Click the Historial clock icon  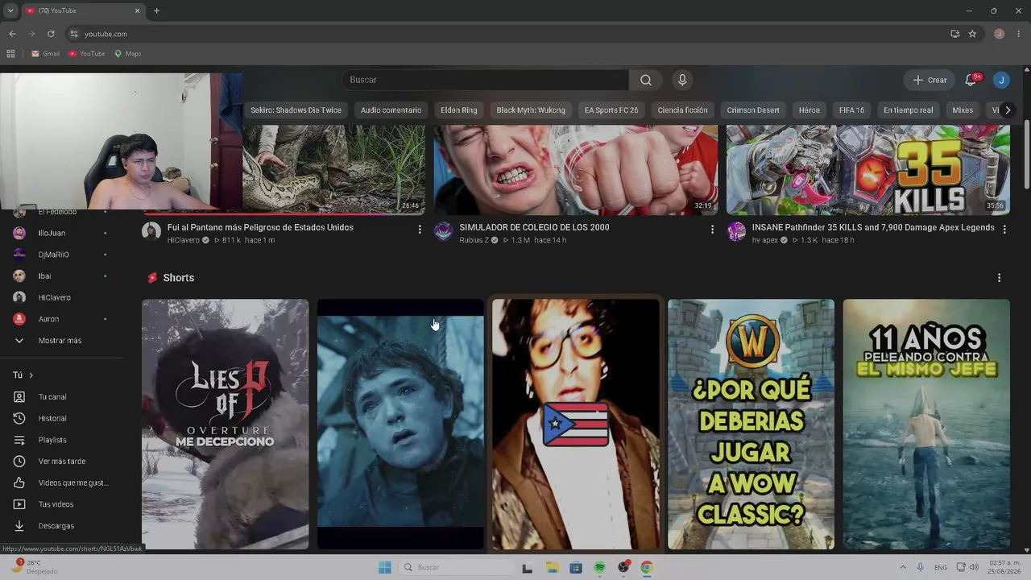19,418
